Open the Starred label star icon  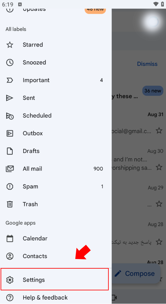[10, 45]
